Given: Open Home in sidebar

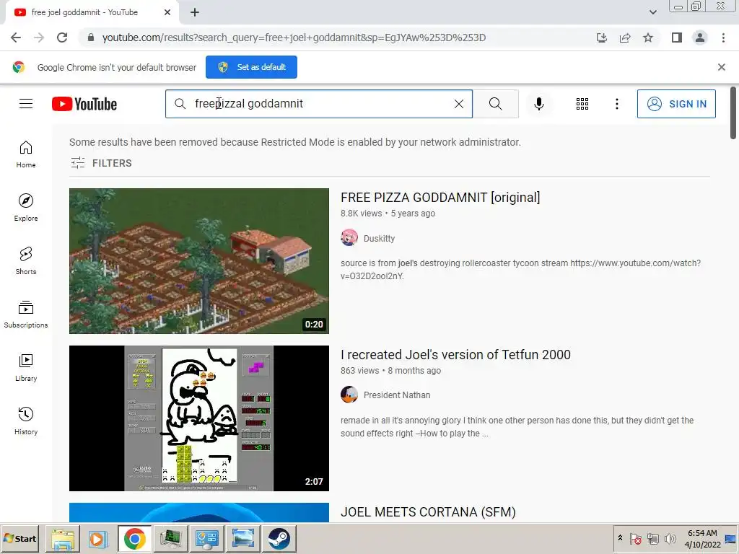Looking at the screenshot, I should pyautogui.click(x=26, y=154).
